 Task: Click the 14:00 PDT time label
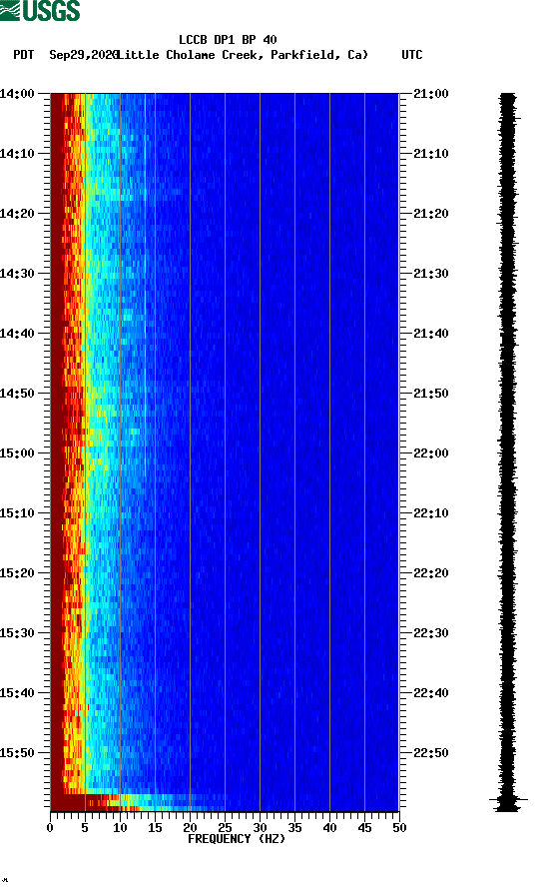(17, 94)
